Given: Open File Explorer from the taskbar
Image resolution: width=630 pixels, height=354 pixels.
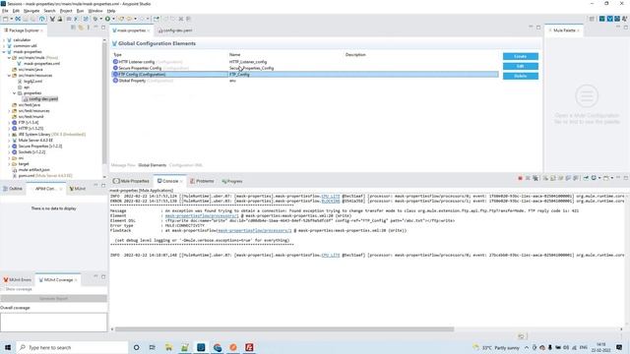Looking at the screenshot, I should (168, 347).
